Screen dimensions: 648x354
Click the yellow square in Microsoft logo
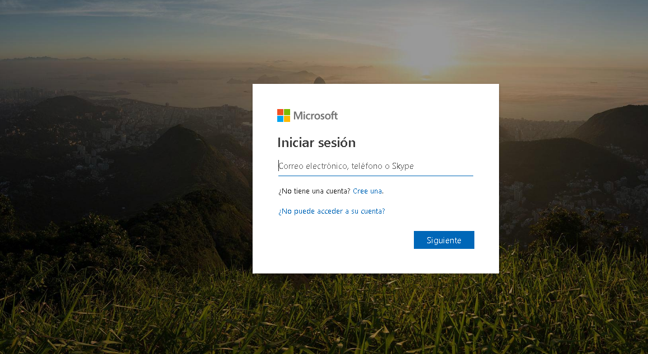287,119
